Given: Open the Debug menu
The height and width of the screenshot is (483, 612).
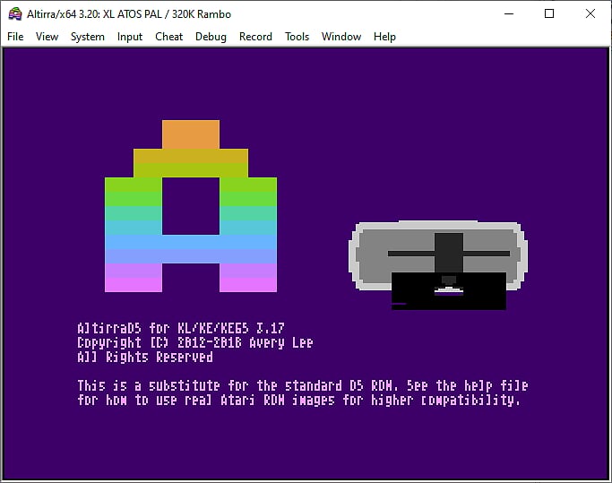Looking at the screenshot, I should pos(211,37).
